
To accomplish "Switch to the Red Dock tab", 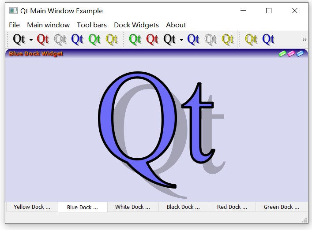I will 232,207.
